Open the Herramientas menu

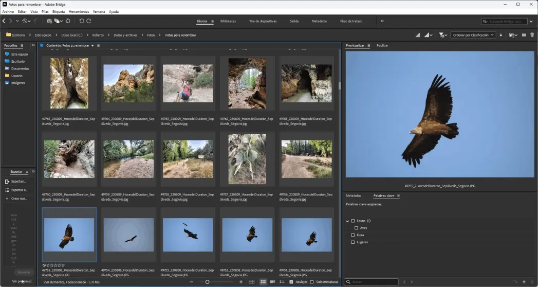[x=79, y=11]
